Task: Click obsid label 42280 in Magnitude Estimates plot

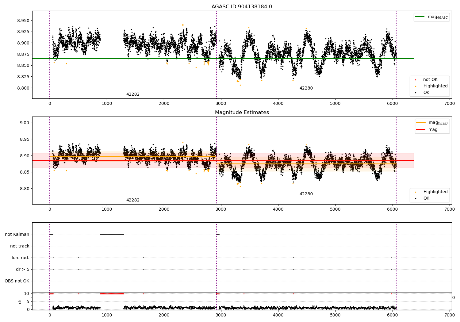Action: [x=306, y=194]
